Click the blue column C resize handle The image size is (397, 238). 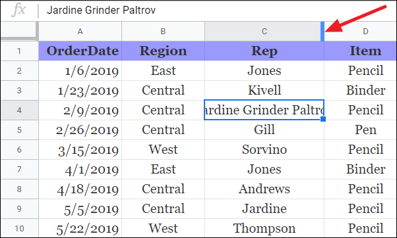[322, 32]
